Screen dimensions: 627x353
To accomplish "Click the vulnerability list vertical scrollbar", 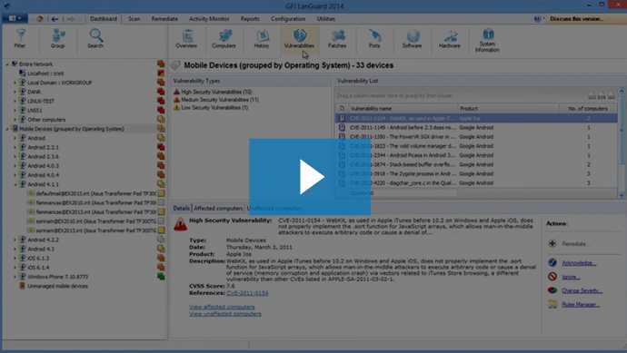I will (x=622, y=143).
